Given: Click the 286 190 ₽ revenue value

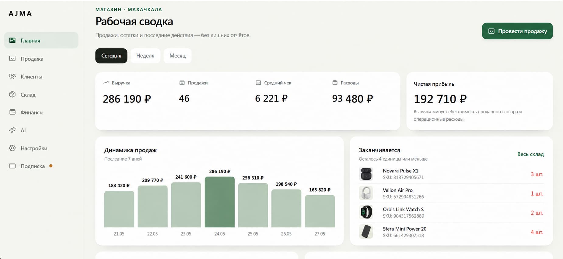Looking at the screenshot, I should point(127,99).
